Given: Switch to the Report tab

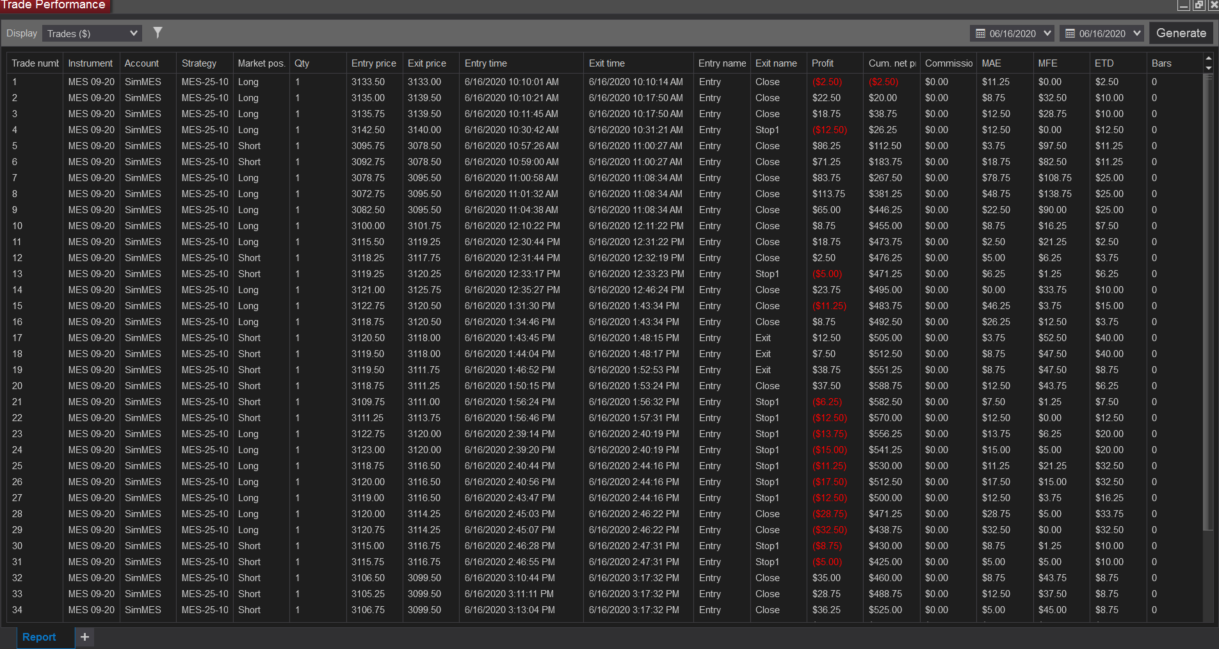Looking at the screenshot, I should click(39, 637).
